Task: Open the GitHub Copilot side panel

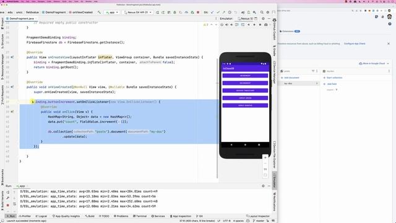Action: [x=274, y=29]
